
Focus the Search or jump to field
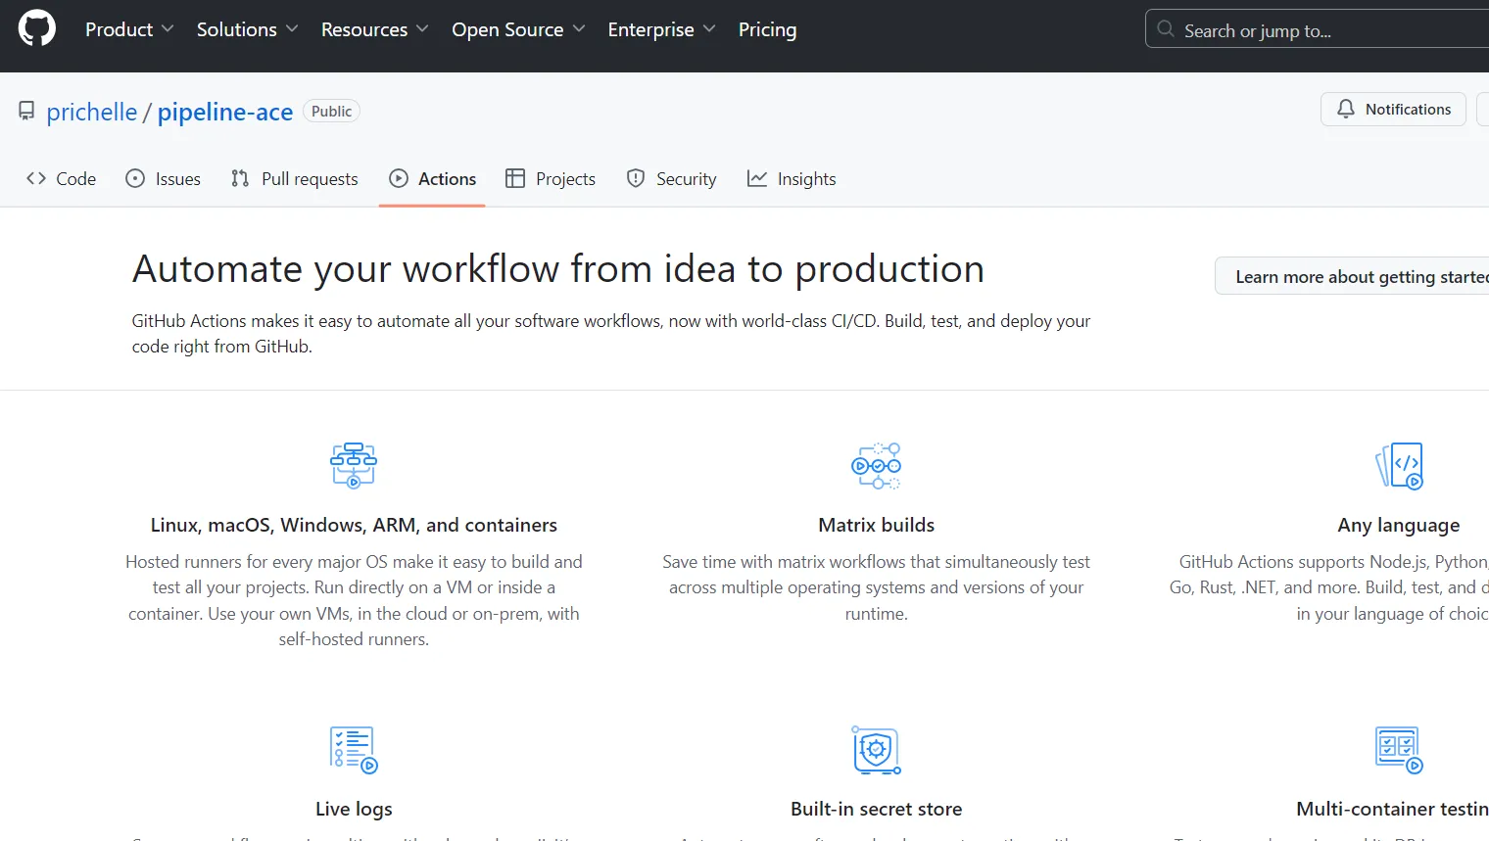[x=1317, y=29]
